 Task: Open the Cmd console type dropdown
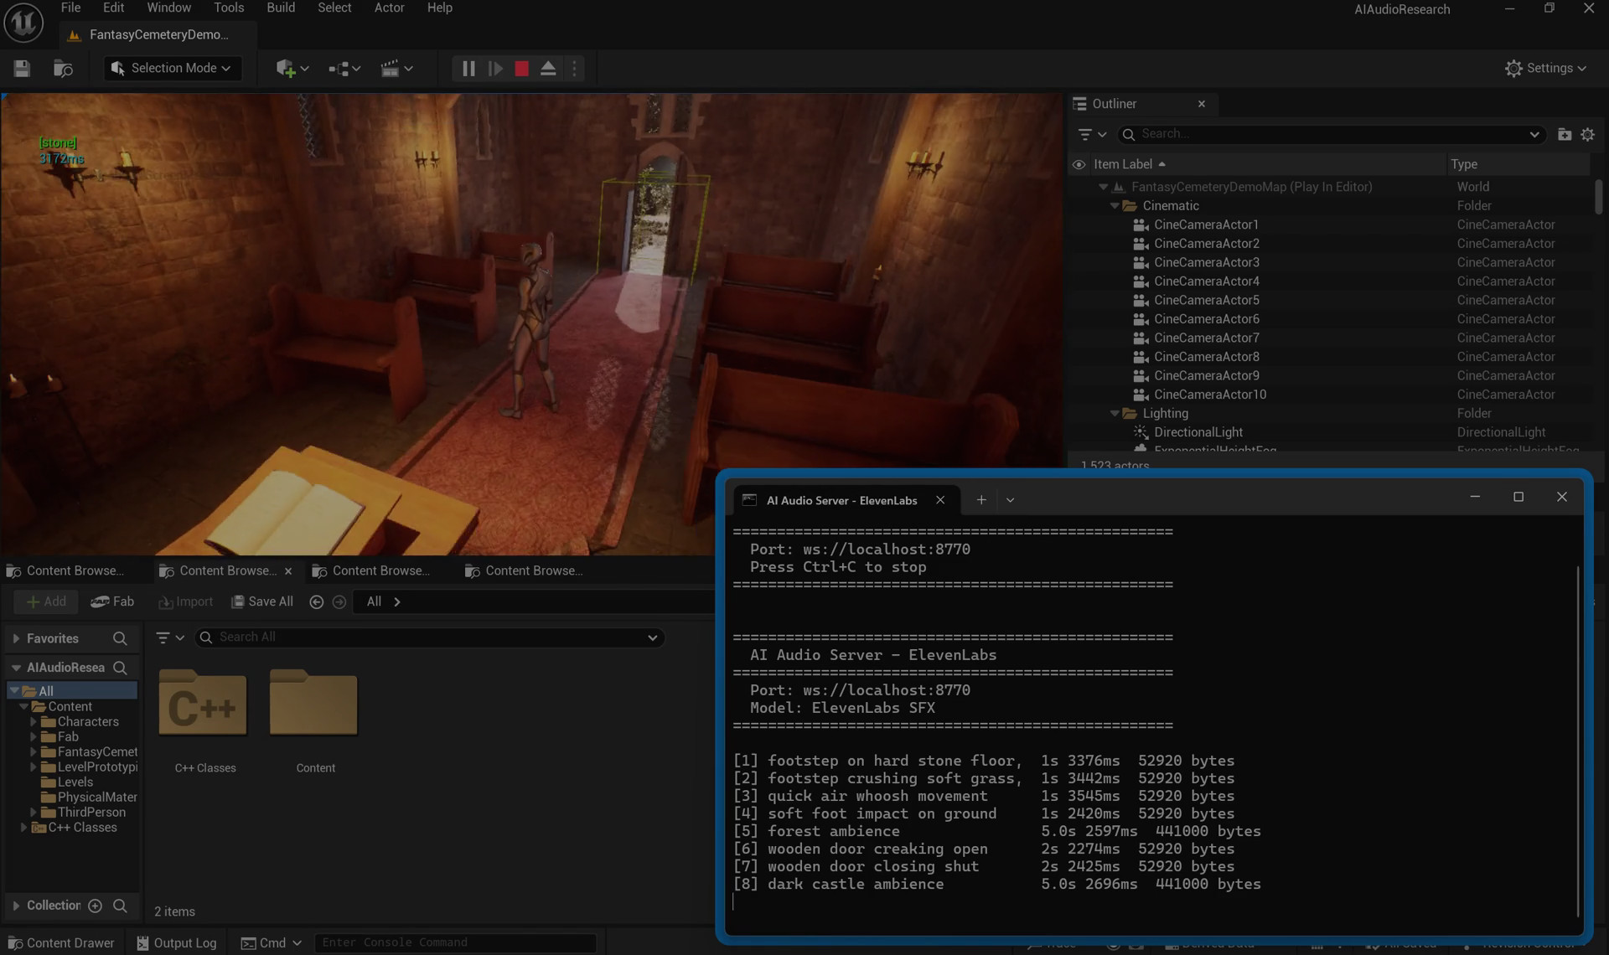pyautogui.click(x=272, y=943)
